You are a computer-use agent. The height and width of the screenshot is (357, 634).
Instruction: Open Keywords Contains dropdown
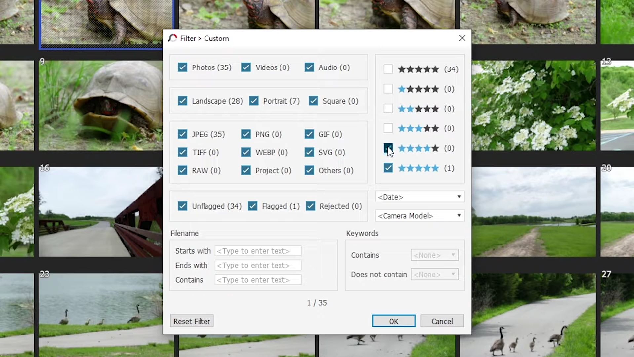click(x=434, y=255)
